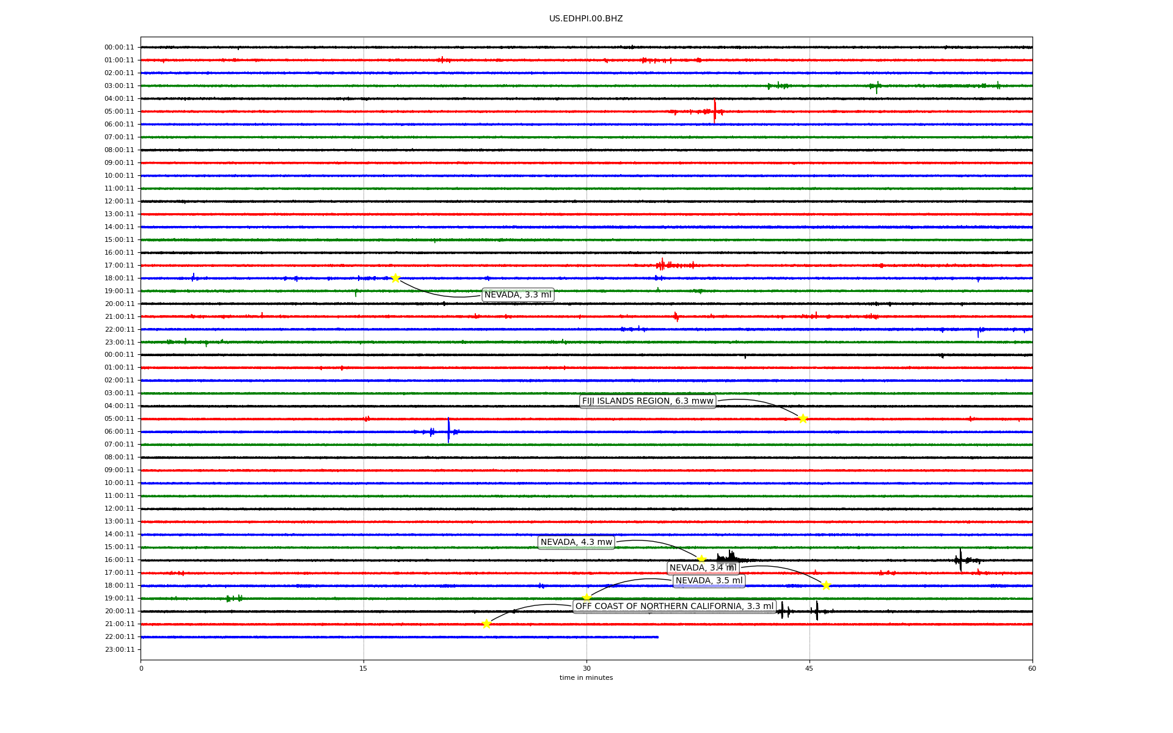Click the star marker for the Fiji Islands event

pos(803,418)
